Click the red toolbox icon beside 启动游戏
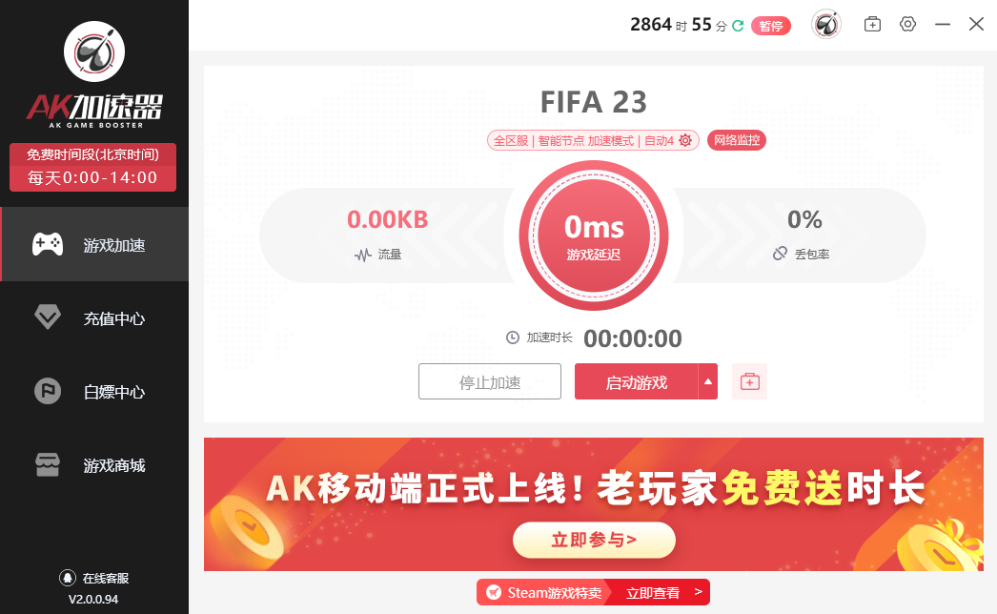Screen dimensions: 997x614 [750, 381]
